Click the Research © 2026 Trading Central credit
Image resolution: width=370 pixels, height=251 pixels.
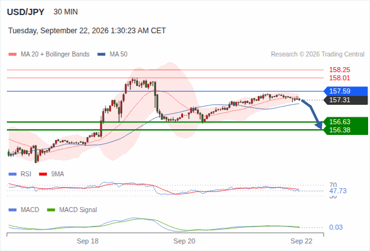(317, 55)
